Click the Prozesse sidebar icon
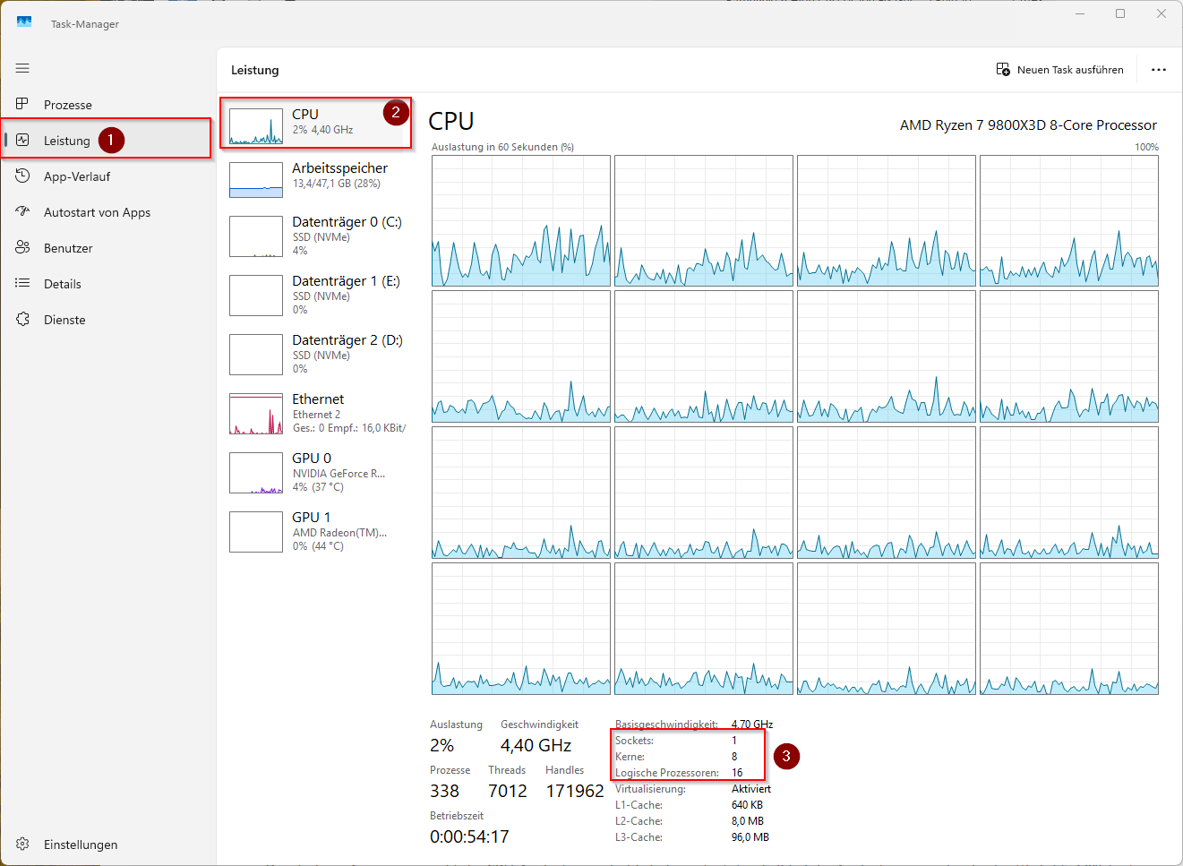 (x=22, y=104)
